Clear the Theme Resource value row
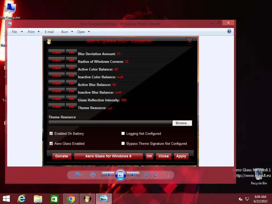Viewport: 272px width, 204px height. coord(57,106)
